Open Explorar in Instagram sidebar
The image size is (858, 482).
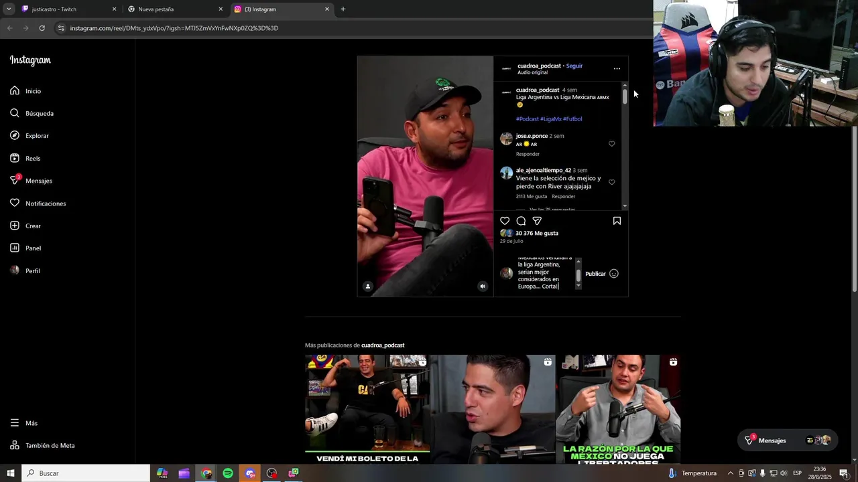point(29,135)
